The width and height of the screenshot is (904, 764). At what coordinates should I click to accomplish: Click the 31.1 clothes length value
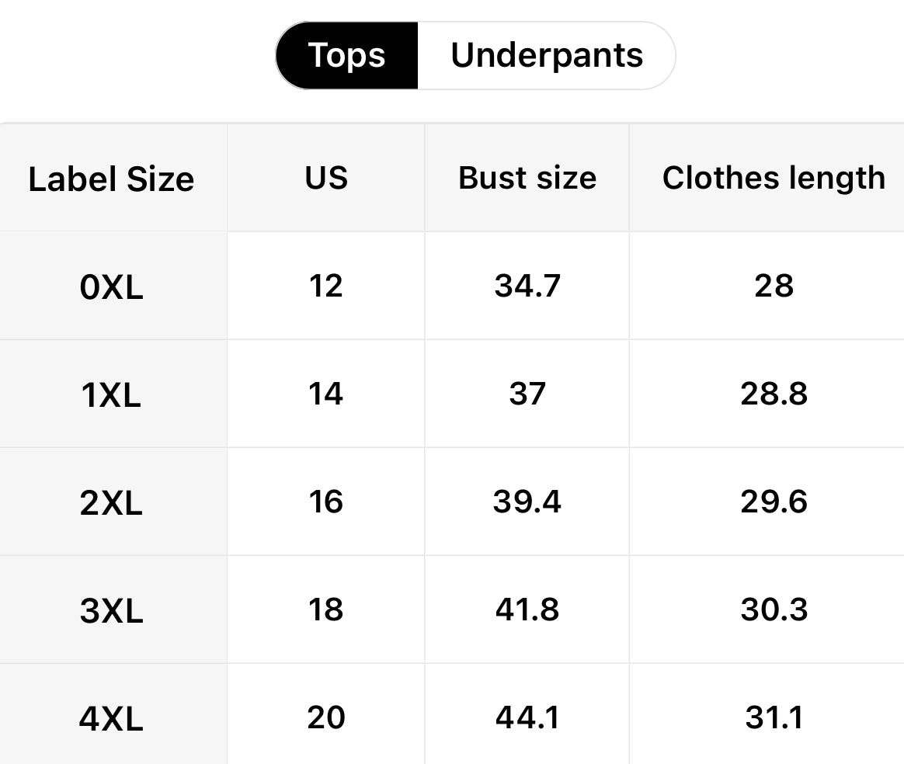pyautogui.click(x=774, y=717)
